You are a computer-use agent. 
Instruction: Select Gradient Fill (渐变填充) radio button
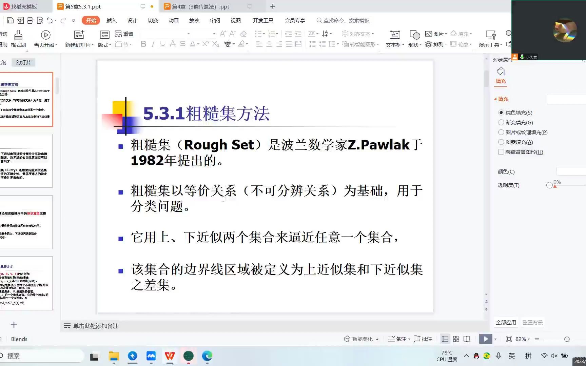[501, 122]
